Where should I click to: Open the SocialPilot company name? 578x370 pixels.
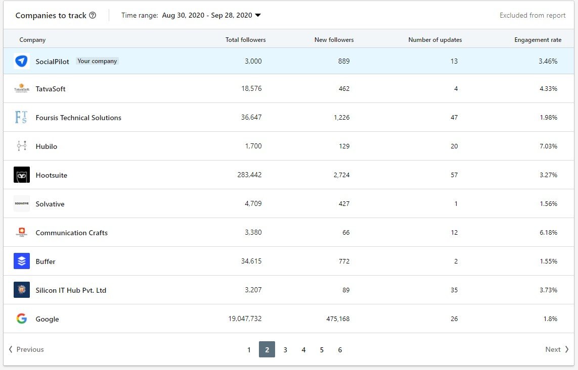click(53, 62)
